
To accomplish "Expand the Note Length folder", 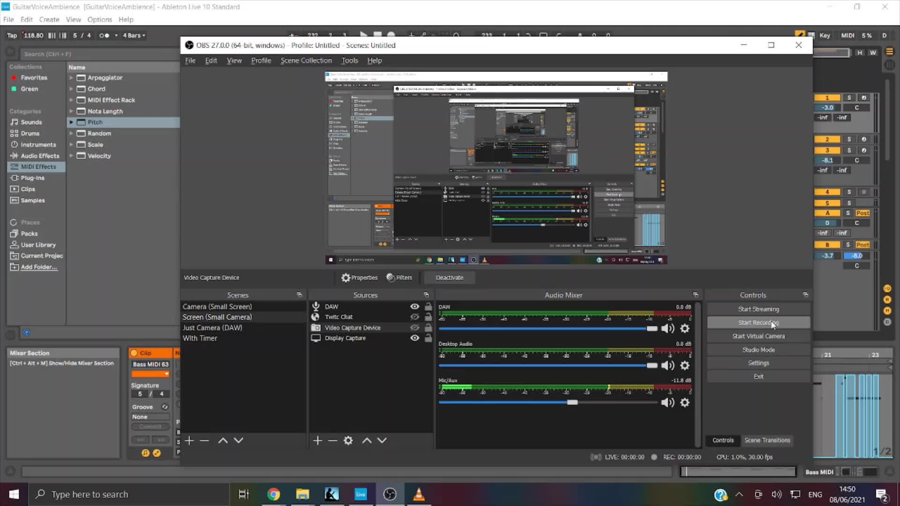I will coord(71,111).
